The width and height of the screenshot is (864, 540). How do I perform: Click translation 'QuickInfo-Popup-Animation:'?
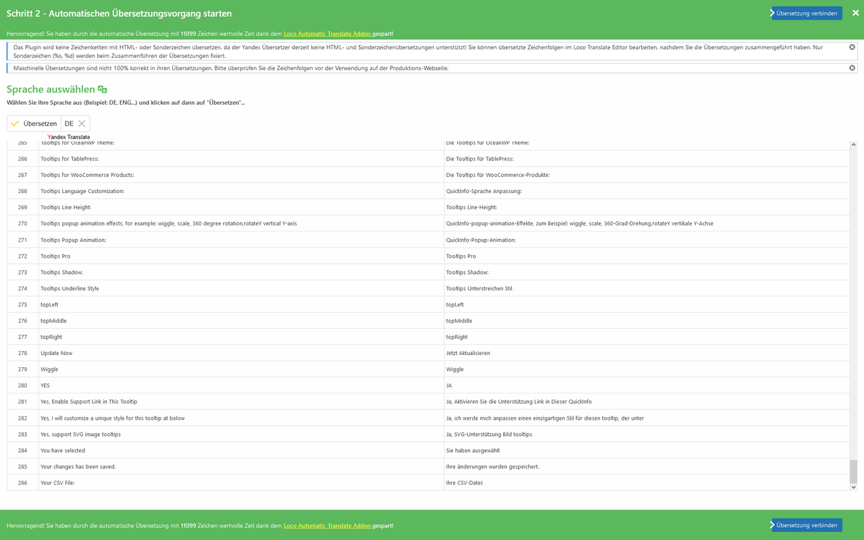(x=481, y=240)
